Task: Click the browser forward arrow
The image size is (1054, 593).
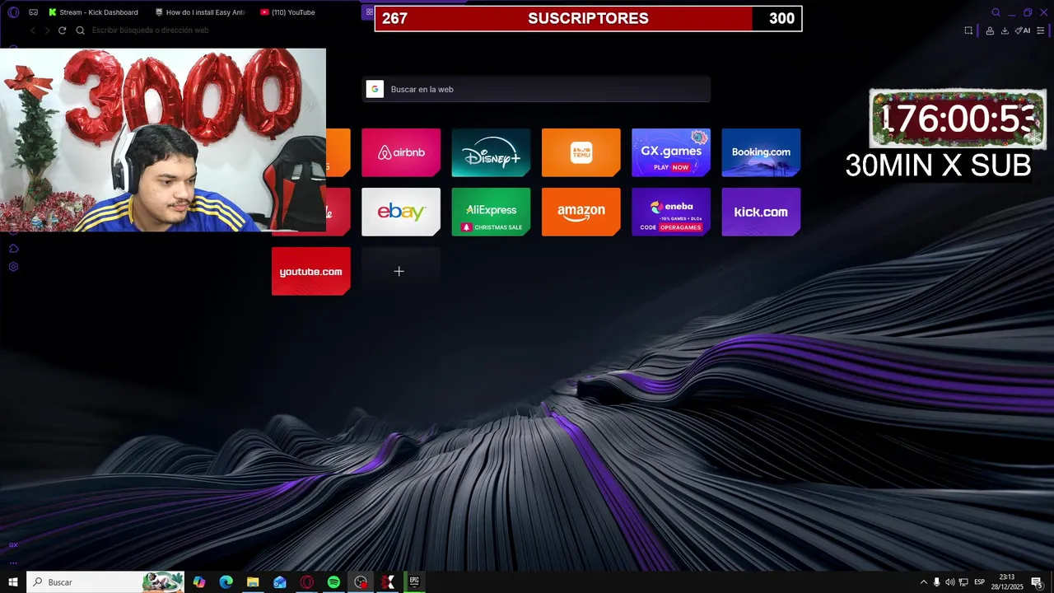Action: (x=47, y=30)
